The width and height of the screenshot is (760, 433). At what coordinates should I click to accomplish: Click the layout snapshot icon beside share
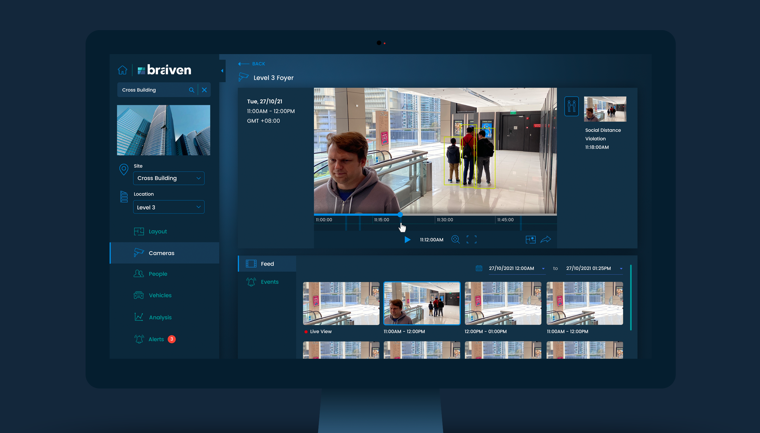click(x=530, y=239)
